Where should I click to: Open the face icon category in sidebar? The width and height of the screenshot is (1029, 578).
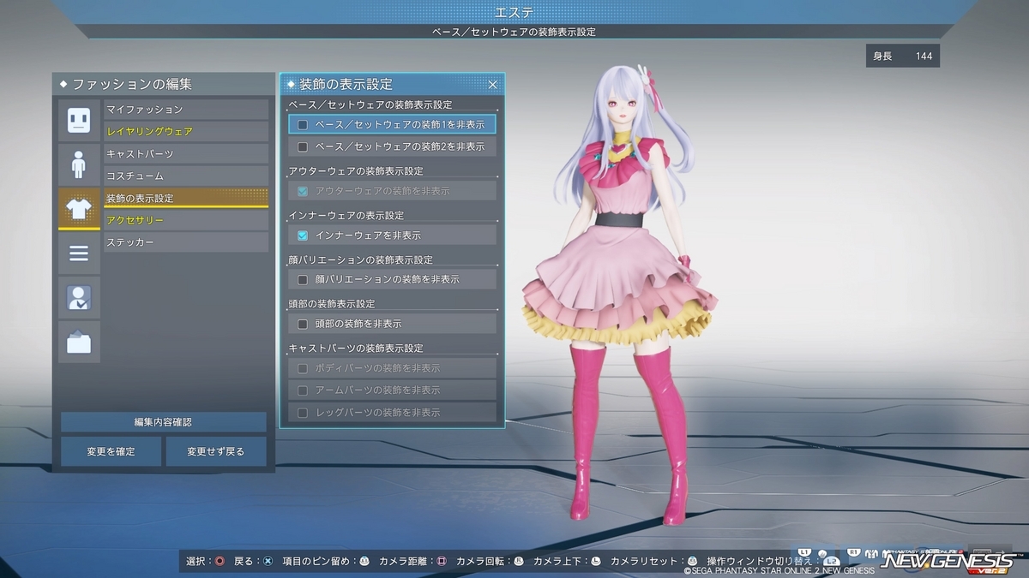click(x=79, y=120)
